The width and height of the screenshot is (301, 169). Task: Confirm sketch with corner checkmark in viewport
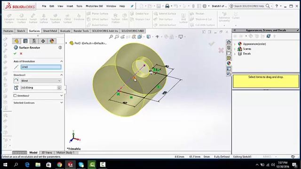[212, 44]
